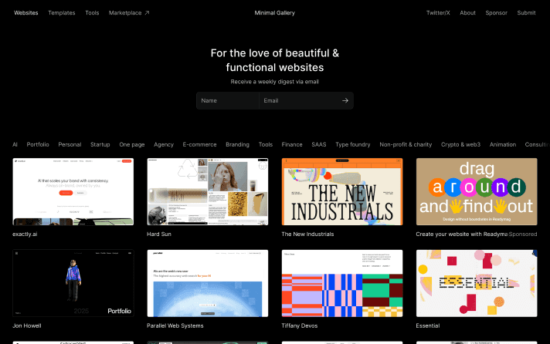Click the Jon Howell title text
The width and height of the screenshot is (550, 344).
tap(27, 325)
